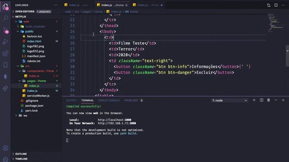Open the http://192.168.1.71:3000 network link

pos(117,123)
